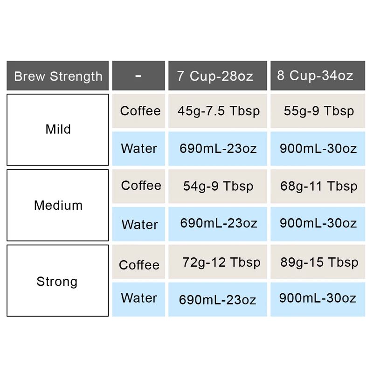Click Strong row 900mL-30oz water cell
This screenshot has height=373, width=373.
click(318, 299)
